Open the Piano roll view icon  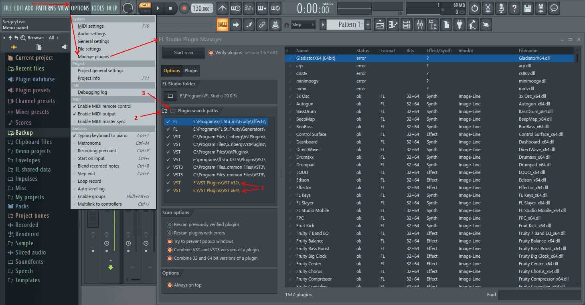click(x=393, y=25)
